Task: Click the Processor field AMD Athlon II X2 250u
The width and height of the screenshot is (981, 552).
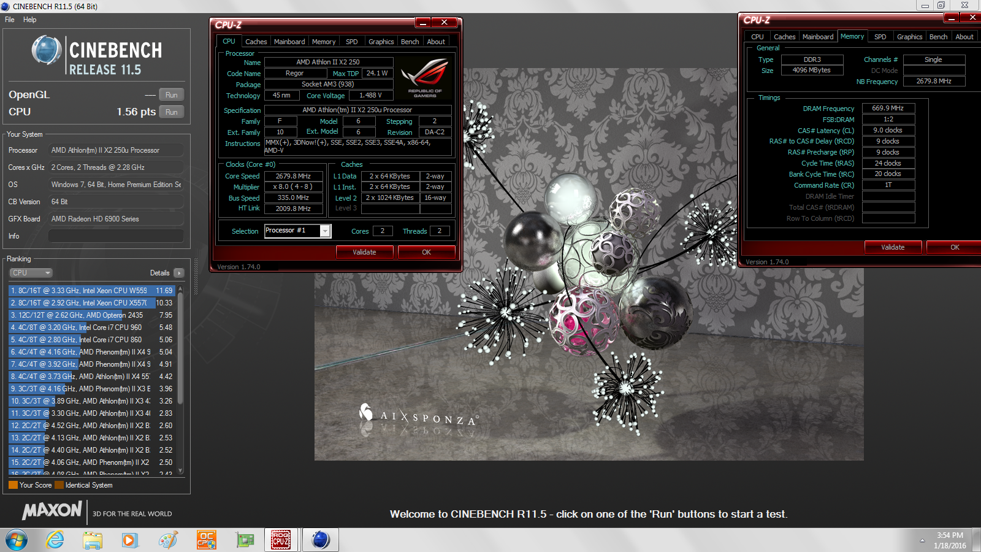Action: point(116,150)
